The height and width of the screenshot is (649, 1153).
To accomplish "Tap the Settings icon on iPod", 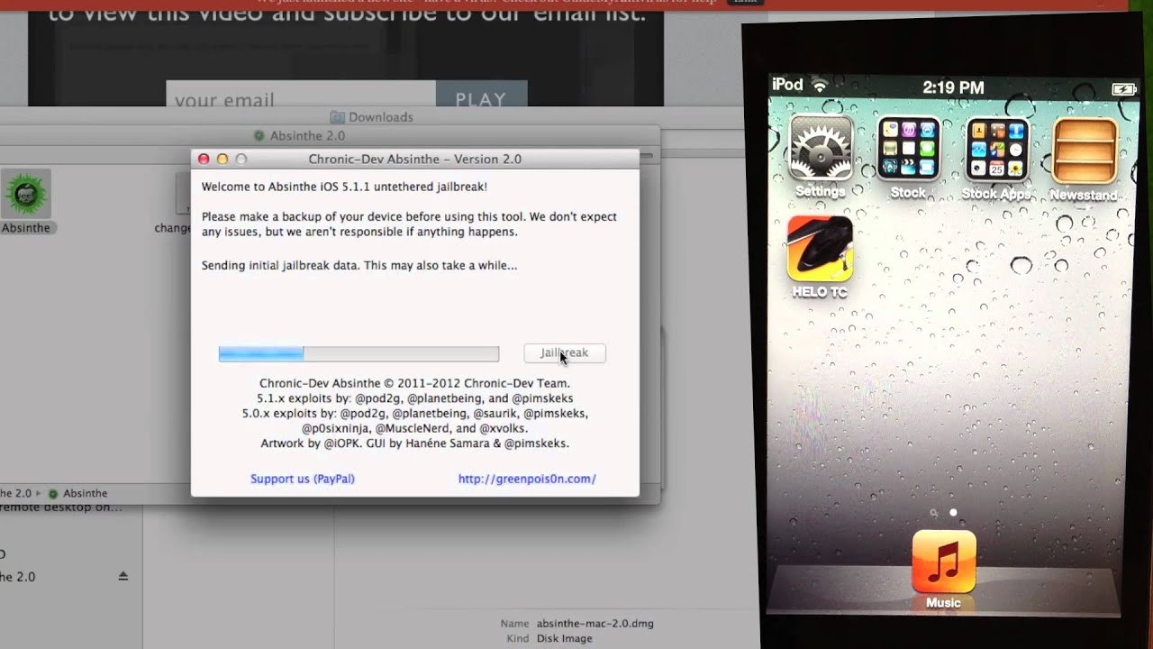I will (821, 149).
